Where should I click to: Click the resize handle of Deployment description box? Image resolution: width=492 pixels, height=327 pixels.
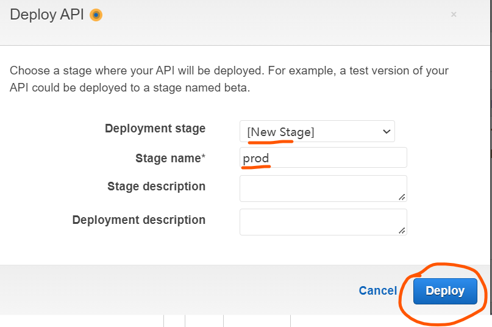click(x=402, y=231)
